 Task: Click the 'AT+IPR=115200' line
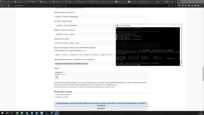pyautogui.click(x=60, y=74)
